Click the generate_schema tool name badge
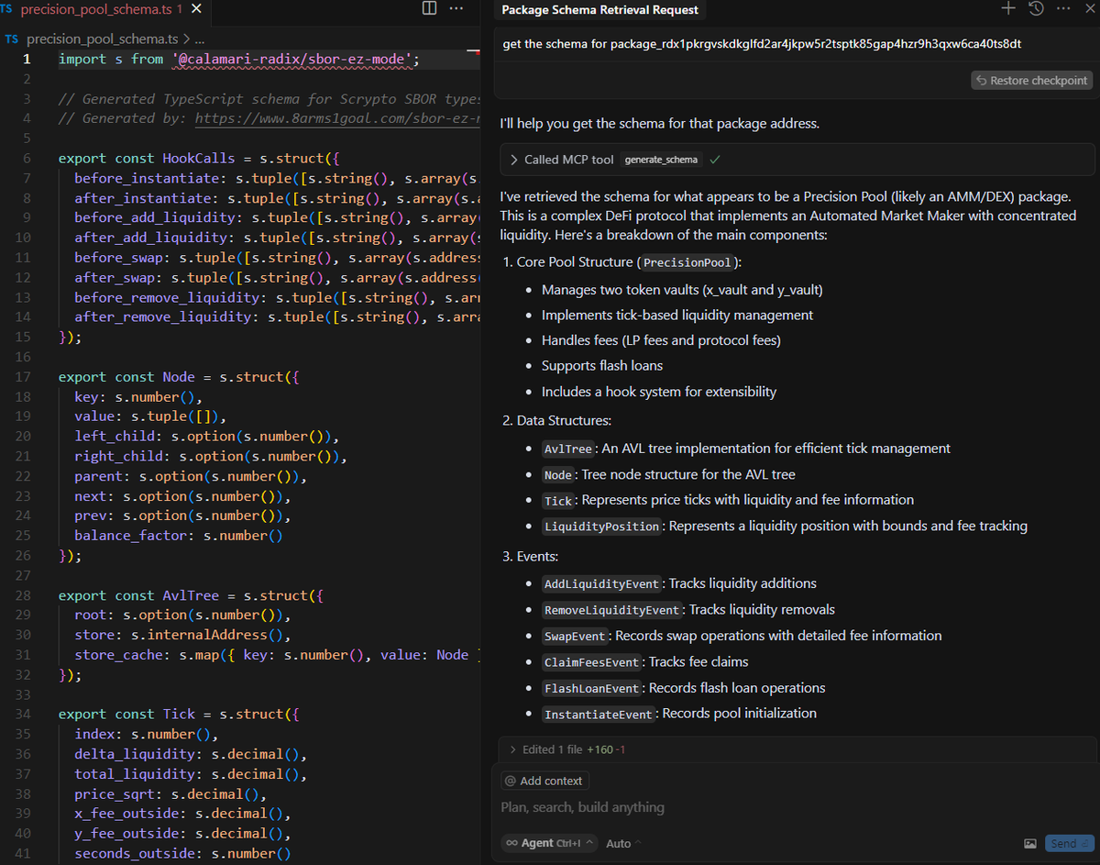The image size is (1100, 865). [661, 160]
